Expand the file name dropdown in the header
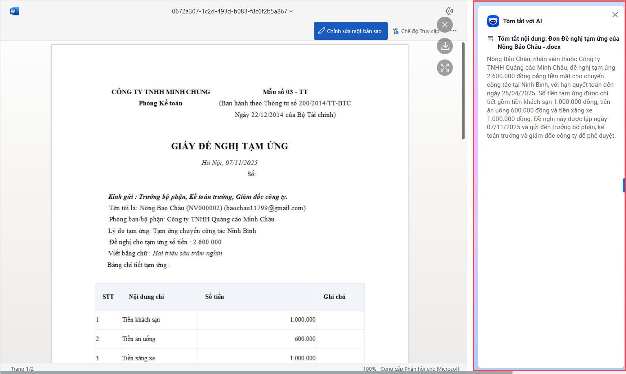Viewport: 626px width, 374px height. tap(291, 11)
